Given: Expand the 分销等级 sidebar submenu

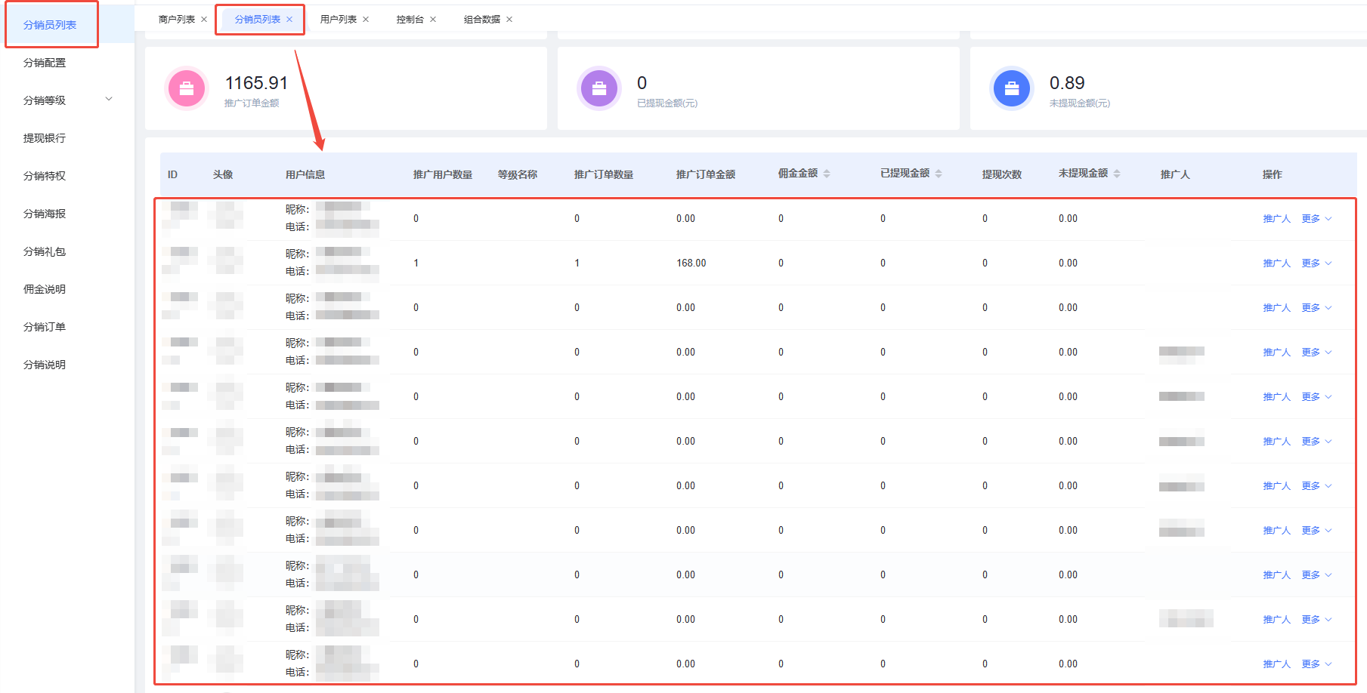Looking at the screenshot, I should [x=109, y=100].
